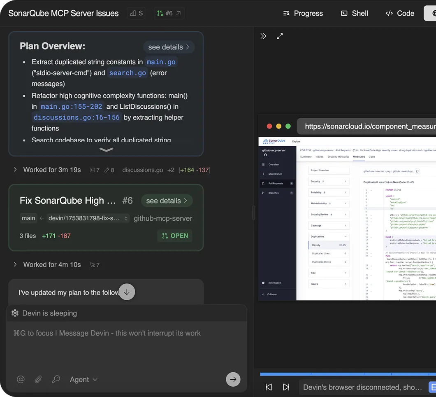Expand the Security Review measures section

tap(329, 215)
